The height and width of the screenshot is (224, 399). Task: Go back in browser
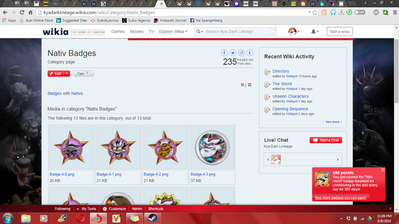[x=5, y=12]
